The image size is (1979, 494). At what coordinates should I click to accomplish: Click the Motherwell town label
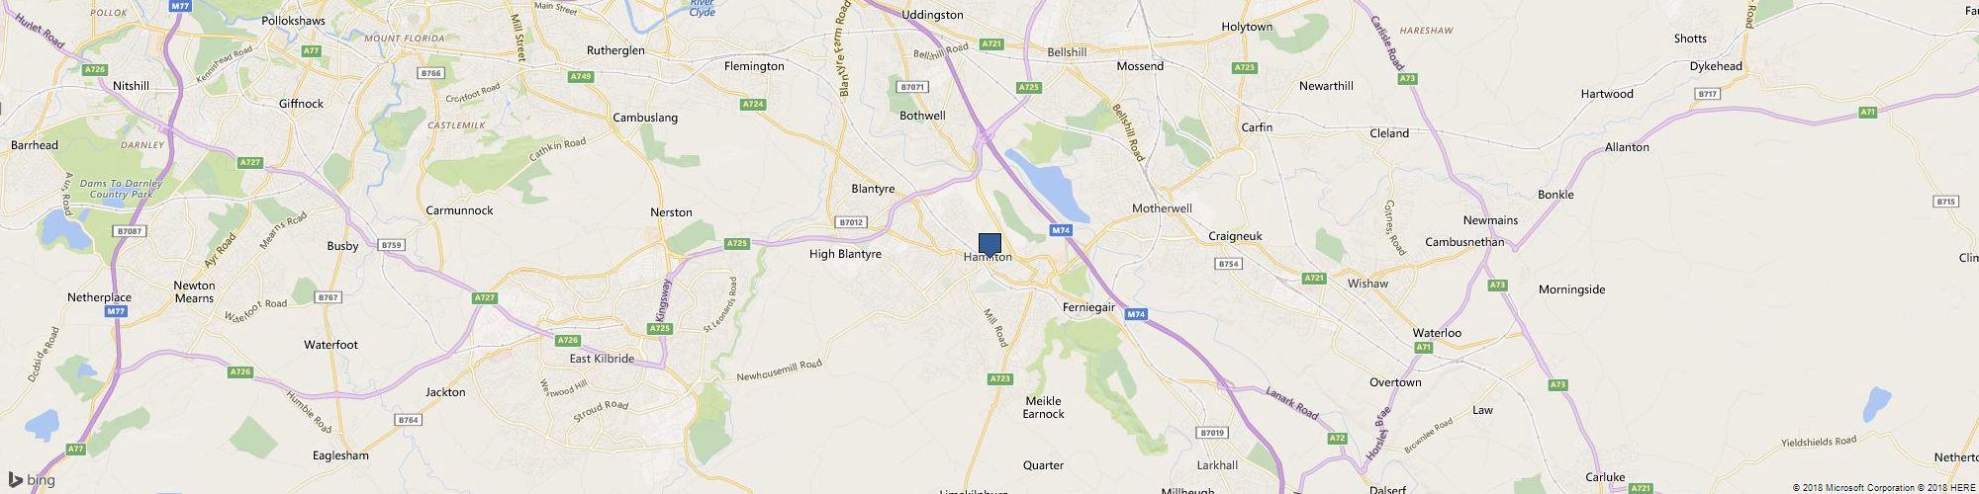point(1162,209)
